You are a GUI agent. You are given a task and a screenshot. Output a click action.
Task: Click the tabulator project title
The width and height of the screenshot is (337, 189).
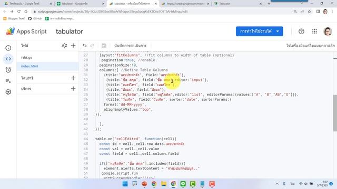70,31
